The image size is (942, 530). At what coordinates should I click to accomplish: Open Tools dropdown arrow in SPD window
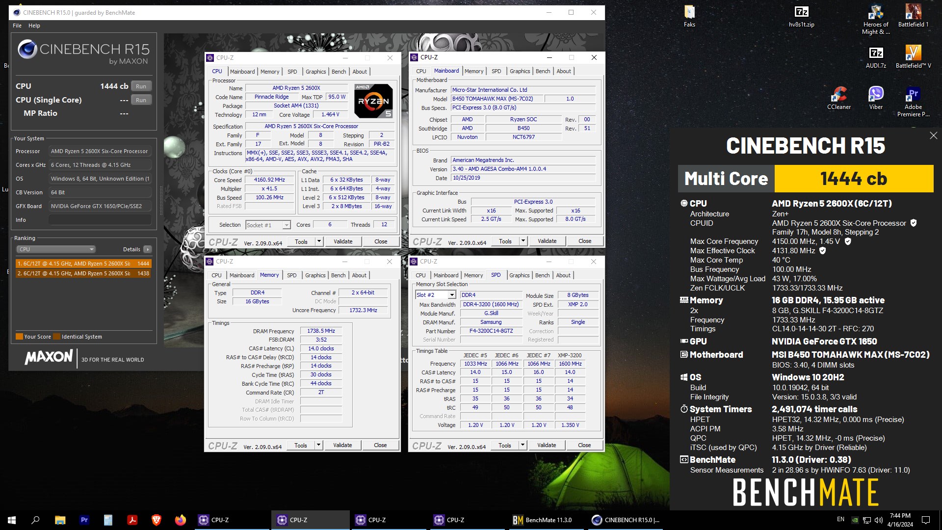523,445
